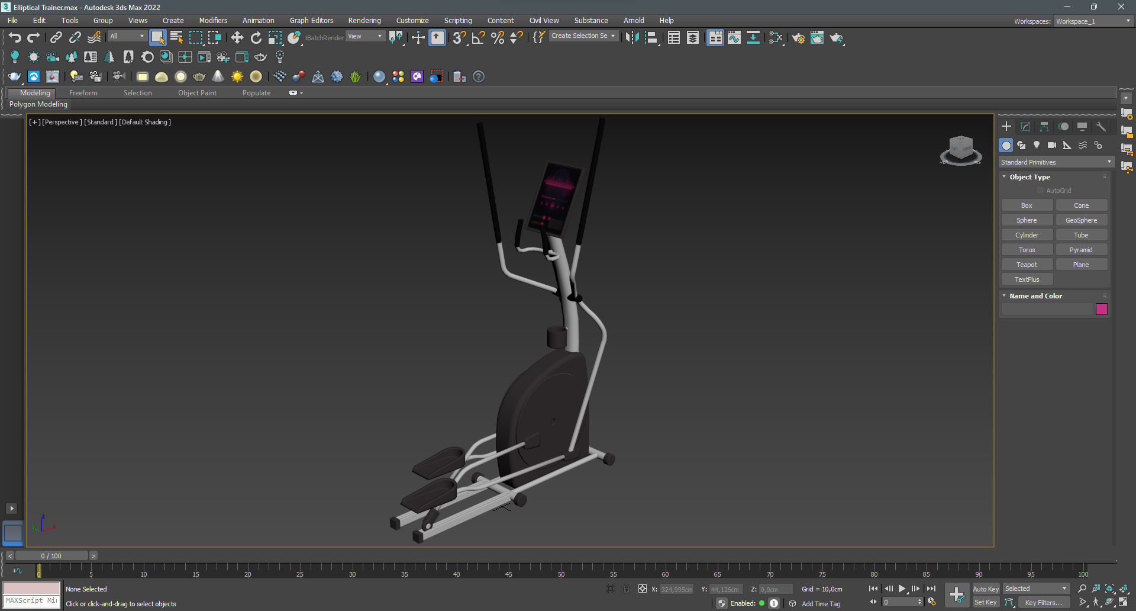
Task: Open the Scripting menu
Action: 458,21
